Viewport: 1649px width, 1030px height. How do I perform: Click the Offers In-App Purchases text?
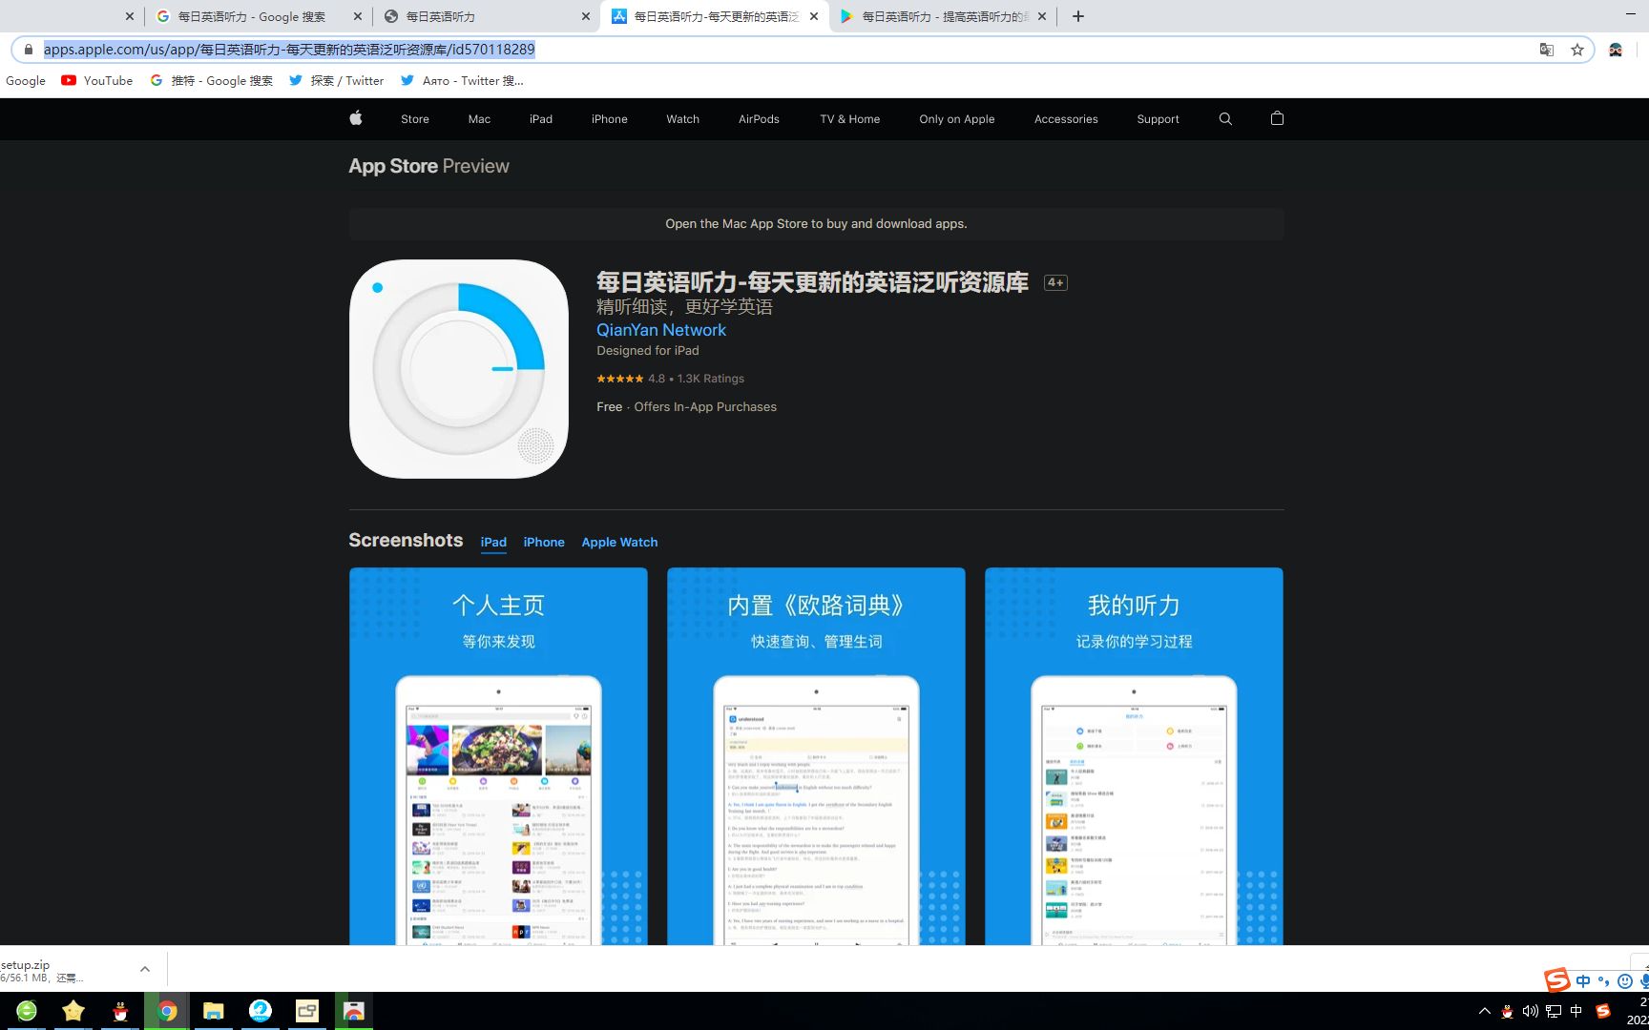(705, 407)
